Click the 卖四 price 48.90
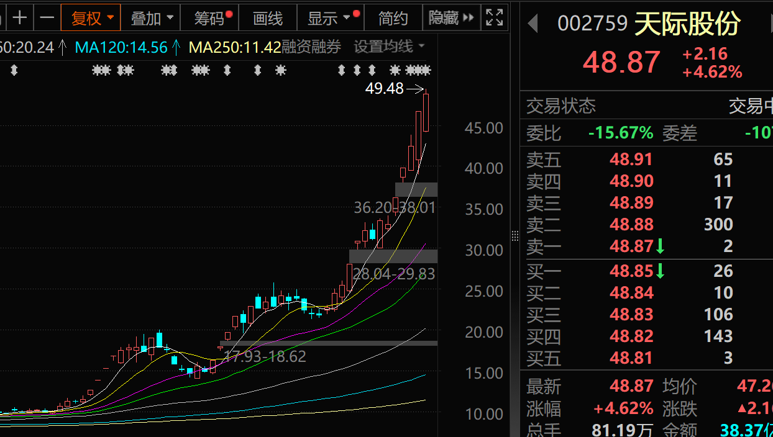Viewport: 773px width, 437px height. point(631,181)
